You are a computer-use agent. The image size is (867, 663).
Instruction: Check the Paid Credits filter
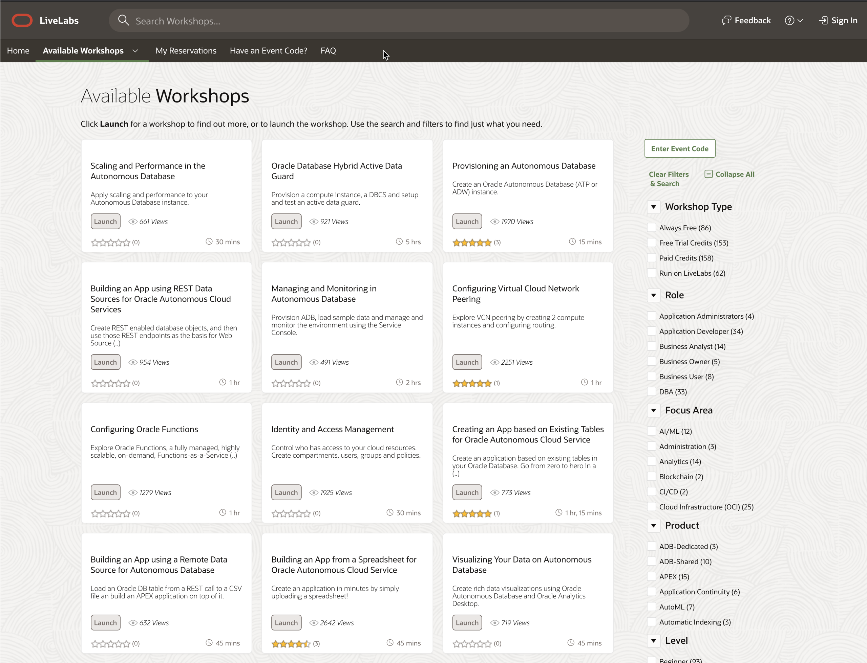[652, 258]
